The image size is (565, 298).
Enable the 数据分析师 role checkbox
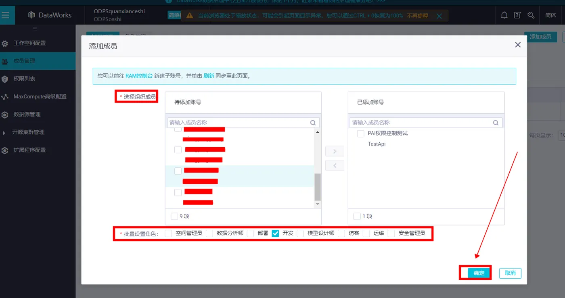click(x=209, y=233)
